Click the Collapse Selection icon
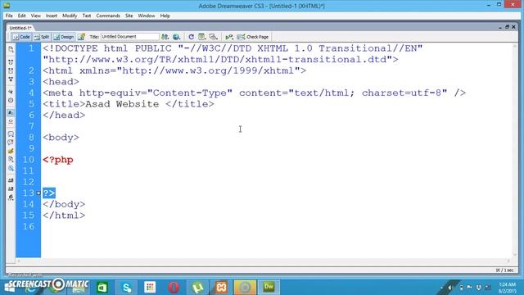The height and width of the screenshot is (295, 524). (x=11, y=71)
